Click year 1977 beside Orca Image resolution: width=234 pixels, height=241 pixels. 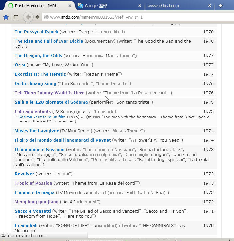(x=208, y=65)
